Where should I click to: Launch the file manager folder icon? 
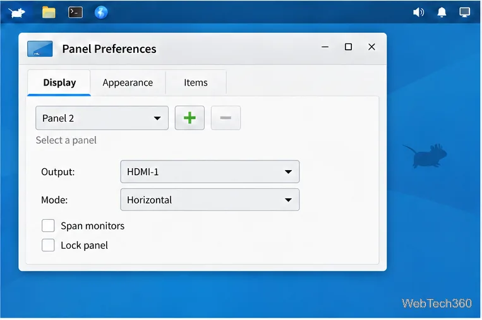[49, 13]
